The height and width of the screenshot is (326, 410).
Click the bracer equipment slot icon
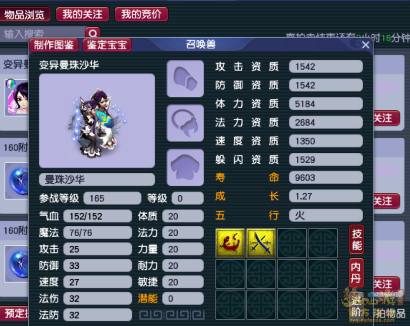point(185,79)
